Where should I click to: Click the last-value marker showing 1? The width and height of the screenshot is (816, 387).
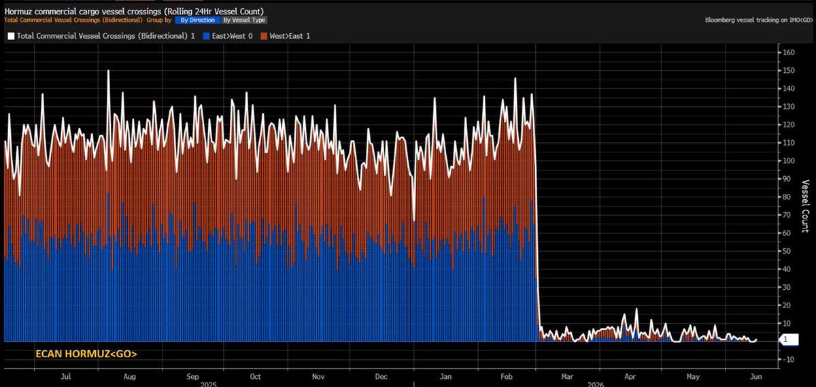(789, 339)
